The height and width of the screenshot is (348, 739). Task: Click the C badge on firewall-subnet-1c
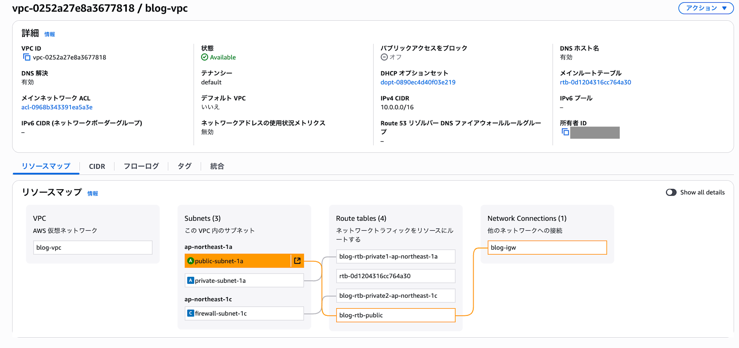pos(191,313)
